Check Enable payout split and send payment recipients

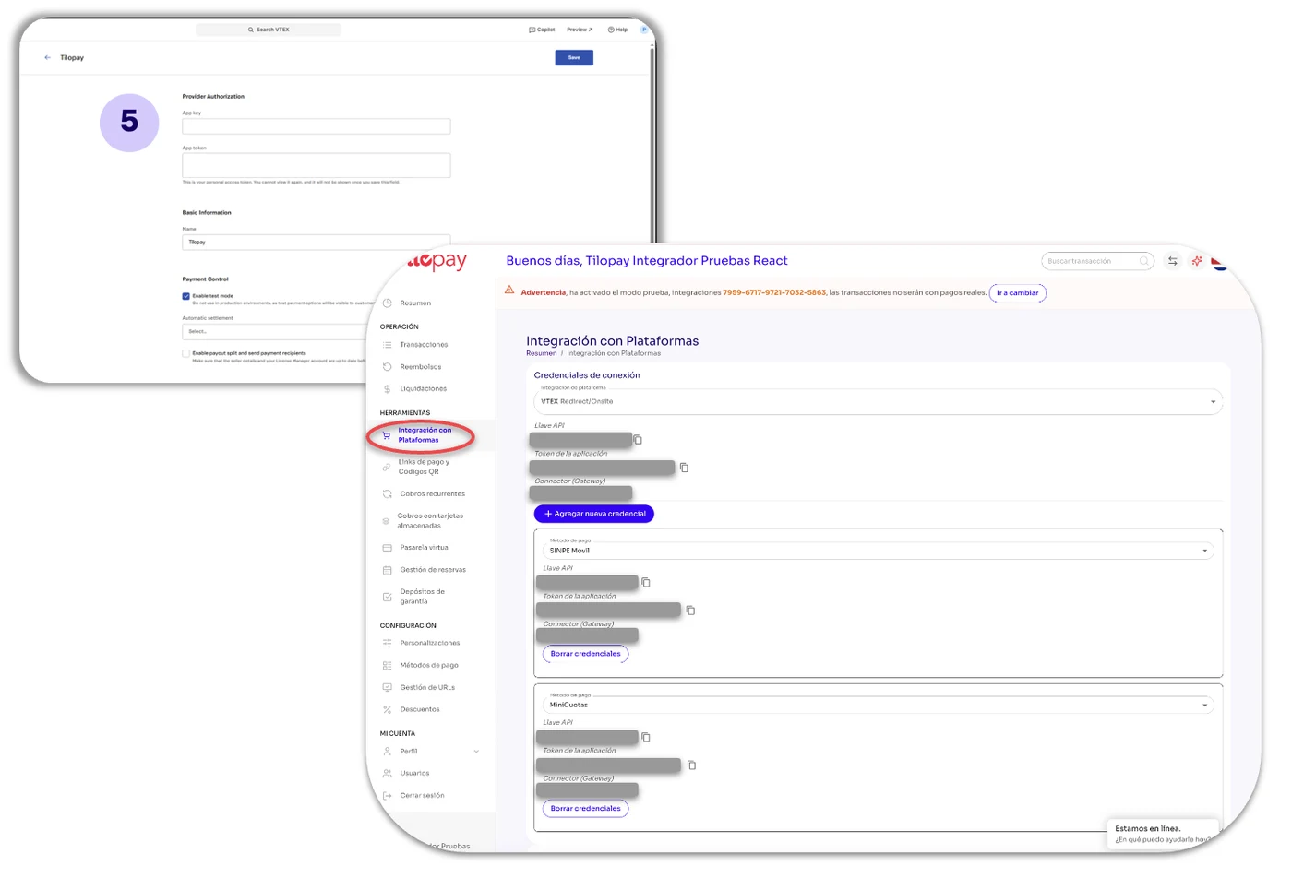tap(186, 353)
